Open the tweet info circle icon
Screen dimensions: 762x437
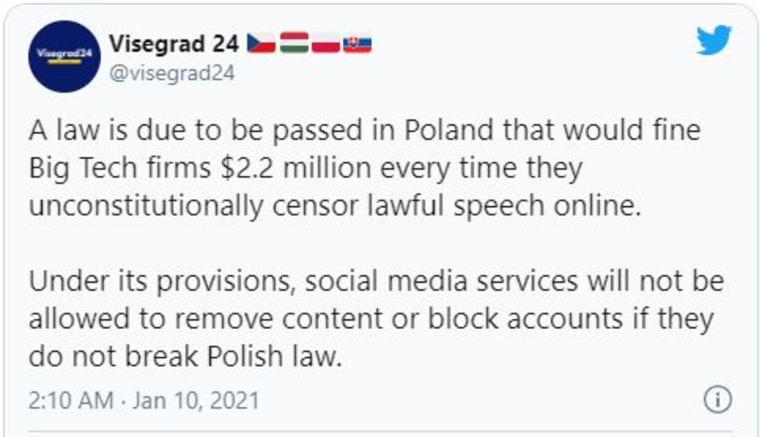(x=718, y=401)
